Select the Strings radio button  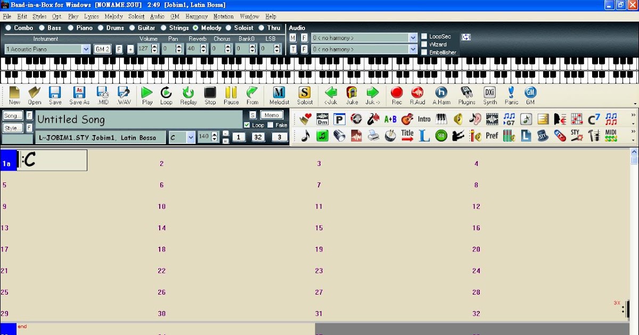[x=164, y=28]
